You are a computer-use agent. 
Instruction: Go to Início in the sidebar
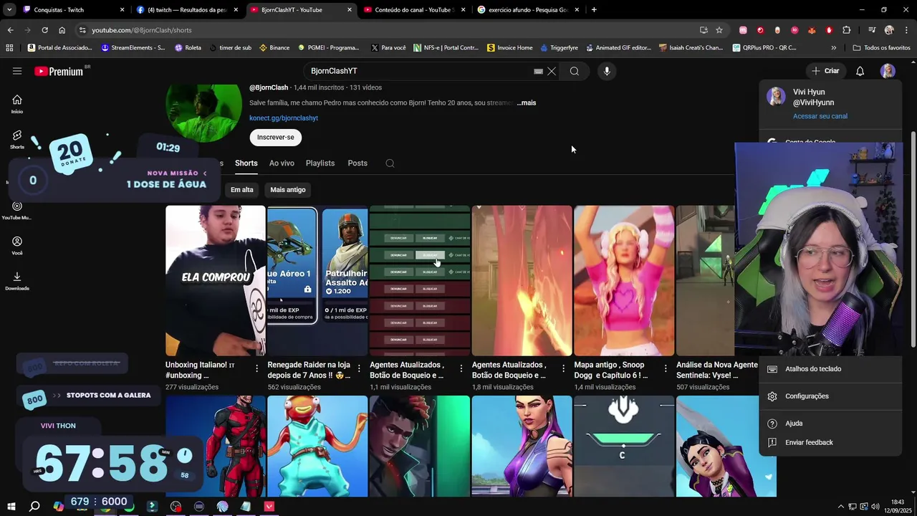(x=17, y=104)
